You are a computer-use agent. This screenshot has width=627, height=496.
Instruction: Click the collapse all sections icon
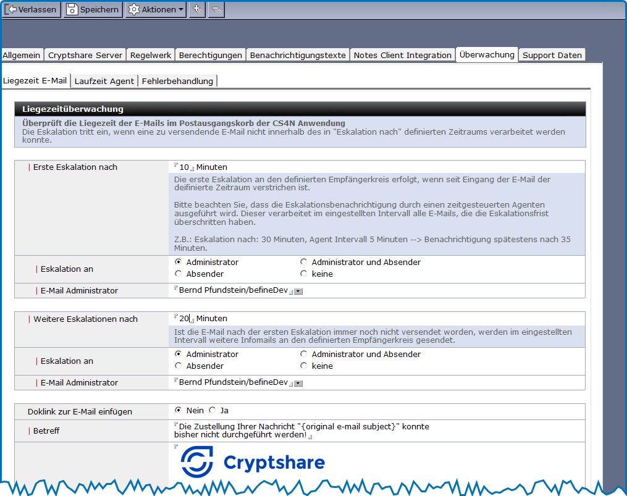(x=216, y=9)
